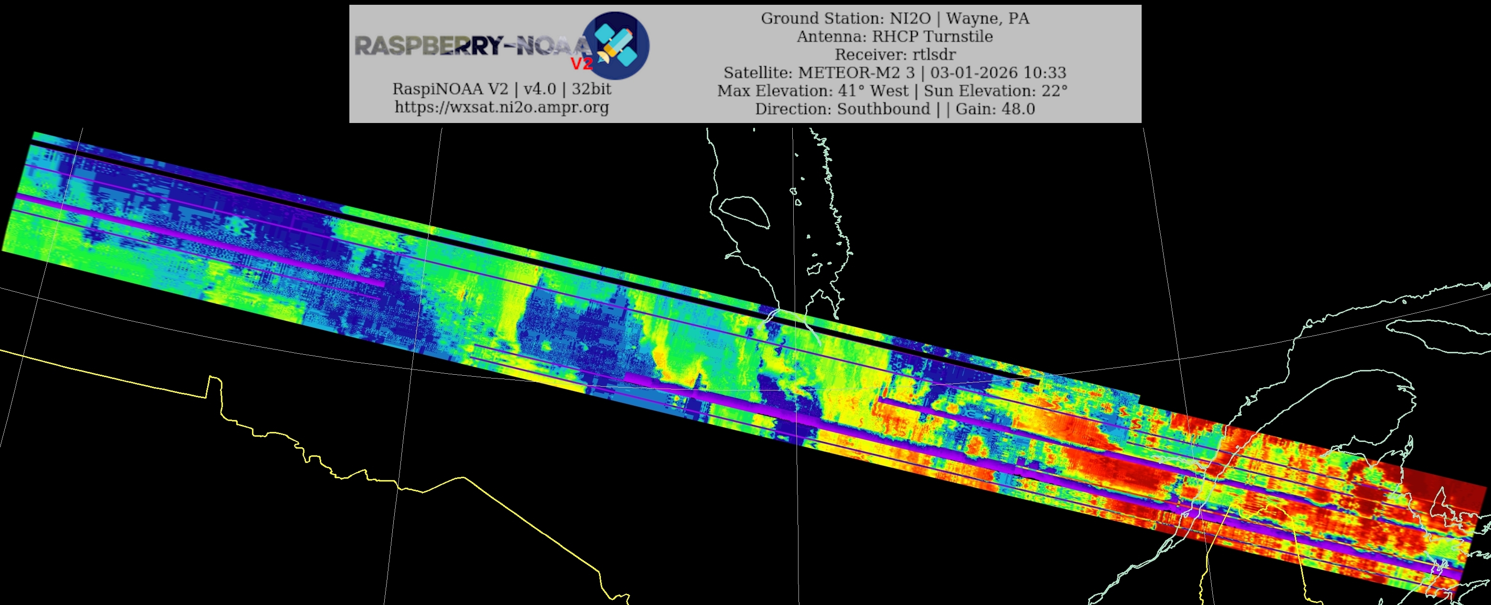Click the 03-01-2026 10:33 pass timestamp
This screenshot has width=1491, height=605.
[x=998, y=73]
